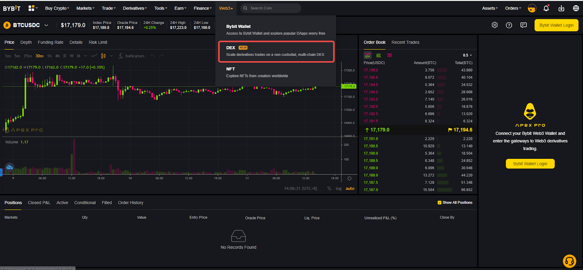Screen dimensions: 583x270
Task: Click the search magnifier icon
Action: (246, 8)
